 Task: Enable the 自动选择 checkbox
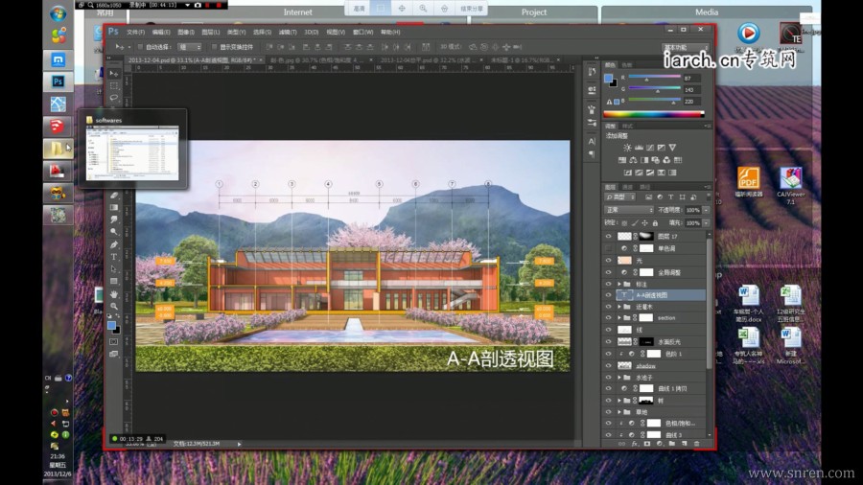pyautogui.click(x=139, y=46)
